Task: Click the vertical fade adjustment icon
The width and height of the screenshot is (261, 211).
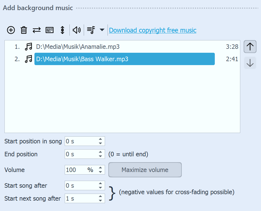Action: (x=62, y=30)
